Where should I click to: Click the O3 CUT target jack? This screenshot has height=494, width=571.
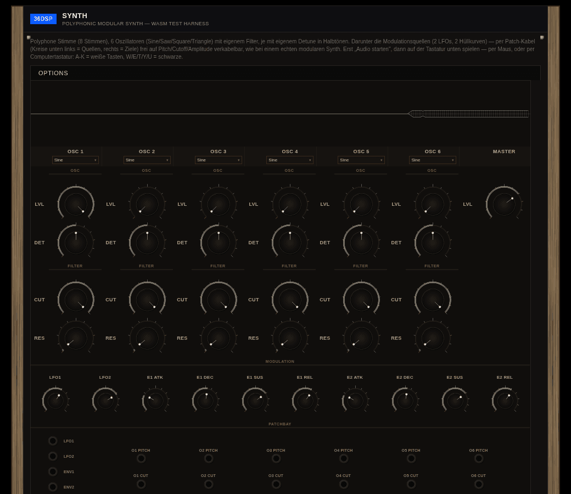(x=276, y=484)
